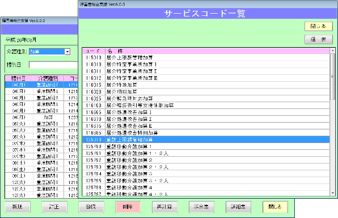Screen dimensions: 338x218
Task: Select row 125784 重訪移動介護加算3
Action: tap(206, 174)
